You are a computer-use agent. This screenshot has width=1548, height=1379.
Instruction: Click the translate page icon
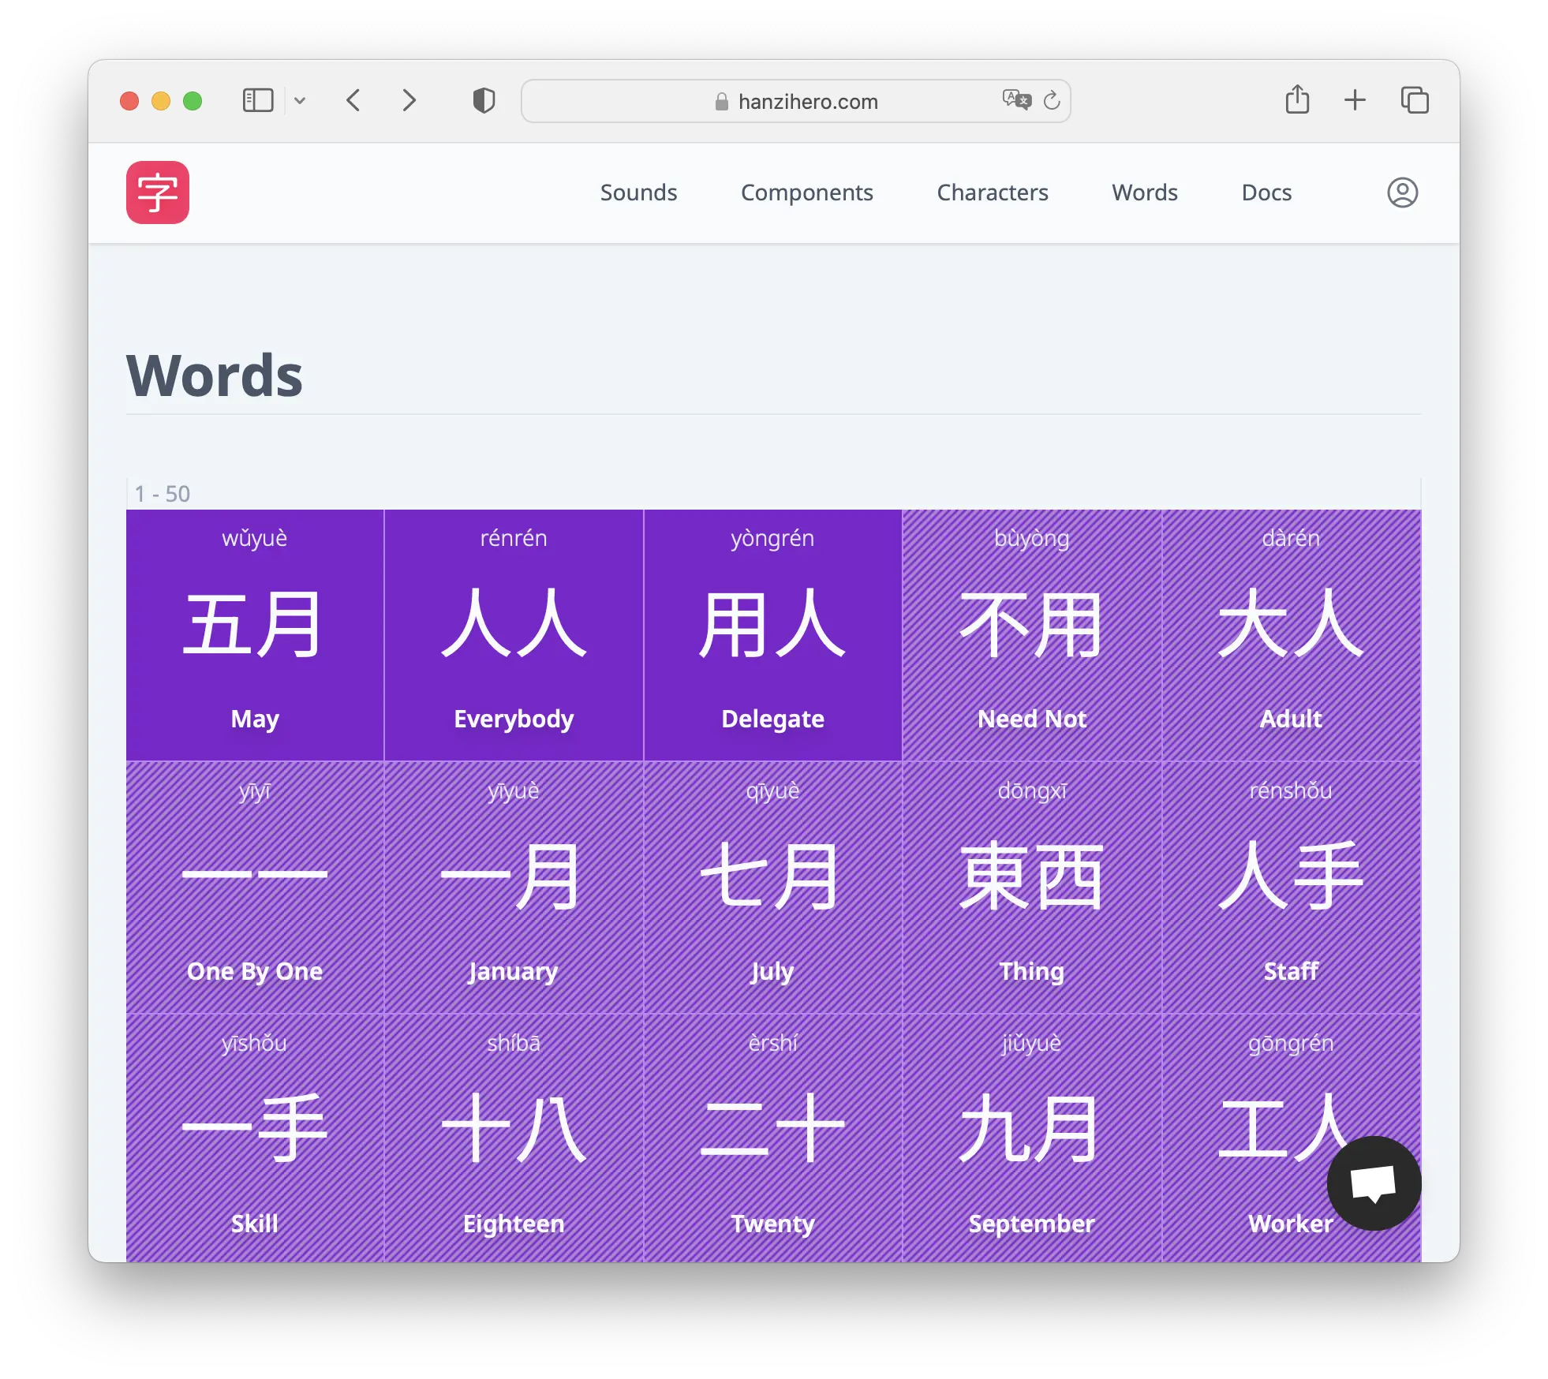tap(1016, 100)
